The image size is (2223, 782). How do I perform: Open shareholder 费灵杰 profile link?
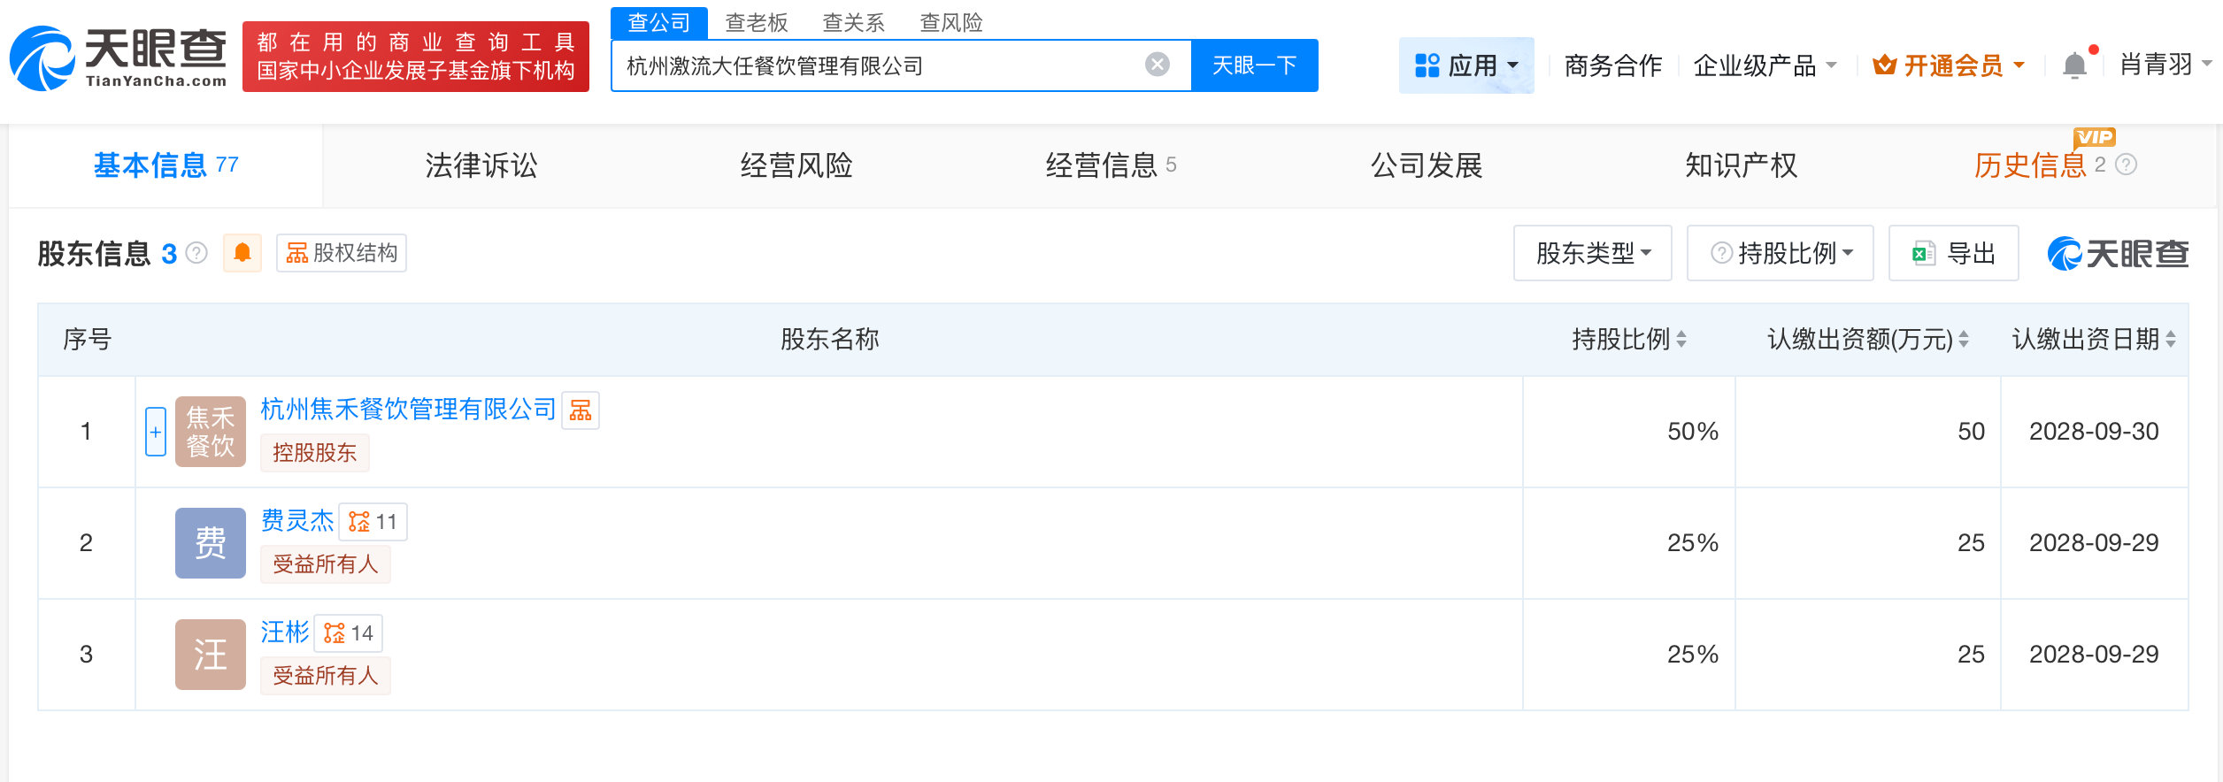pos(297,520)
